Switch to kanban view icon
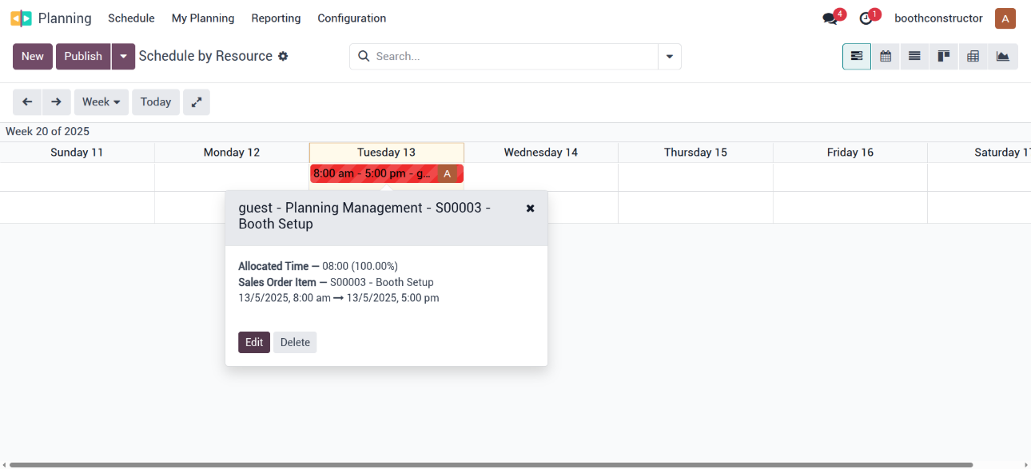Image resolution: width=1031 pixels, height=469 pixels. pyautogui.click(x=943, y=57)
